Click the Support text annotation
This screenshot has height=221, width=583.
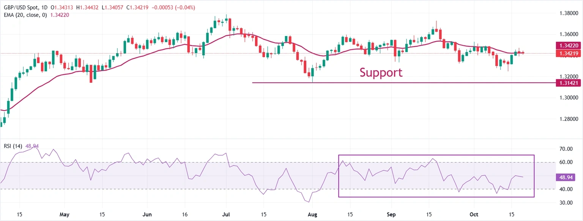pos(381,72)
